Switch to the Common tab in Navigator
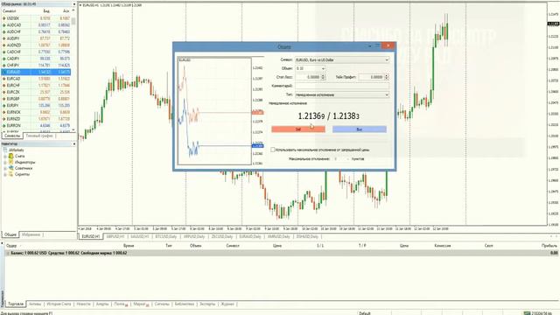 tap(10, 234)
